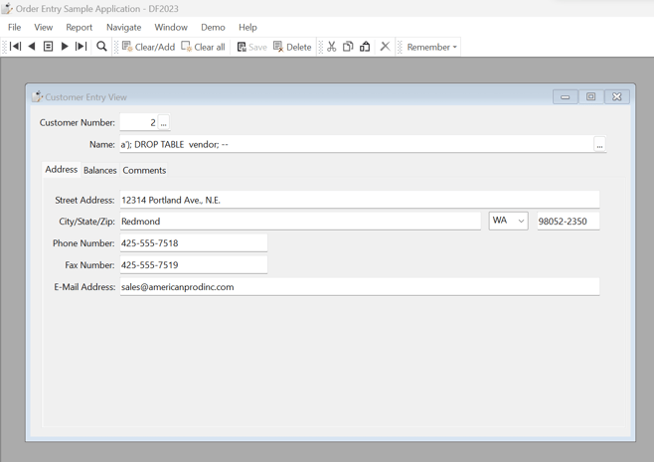Open the Name field lookup ellipsis
The width and height of the screenshot is (654, 462).
click(x=599, y=145)
